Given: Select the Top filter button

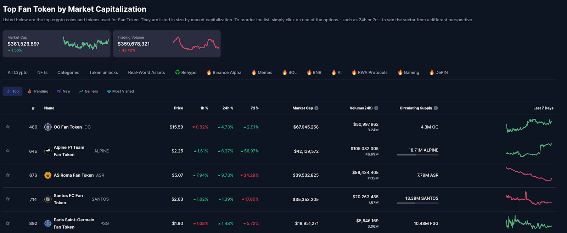Looking at the screenshot, I should click(x=13, y=91).
